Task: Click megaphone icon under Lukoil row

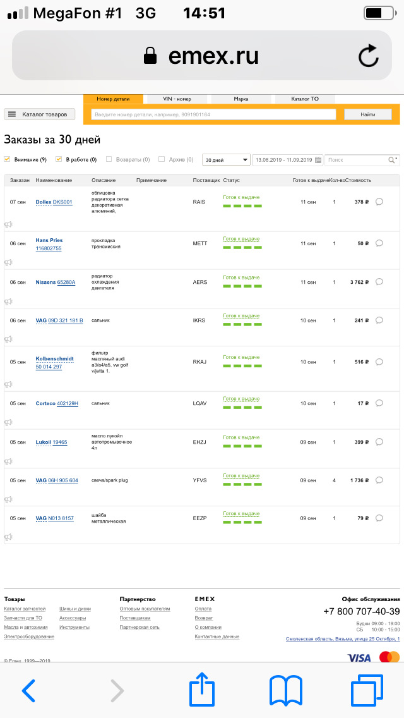Action: coord(8,461)
